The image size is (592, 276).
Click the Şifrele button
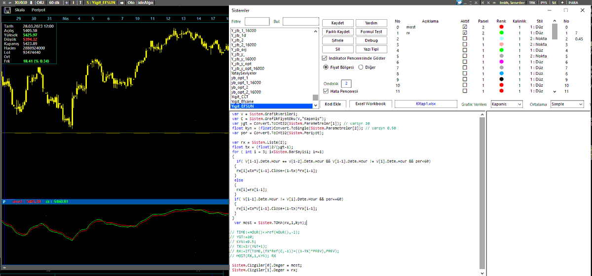click(x=338, y=40)
